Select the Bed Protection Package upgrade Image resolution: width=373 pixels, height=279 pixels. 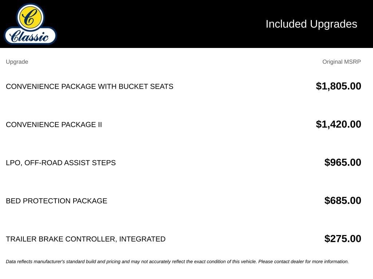point(56,201)
